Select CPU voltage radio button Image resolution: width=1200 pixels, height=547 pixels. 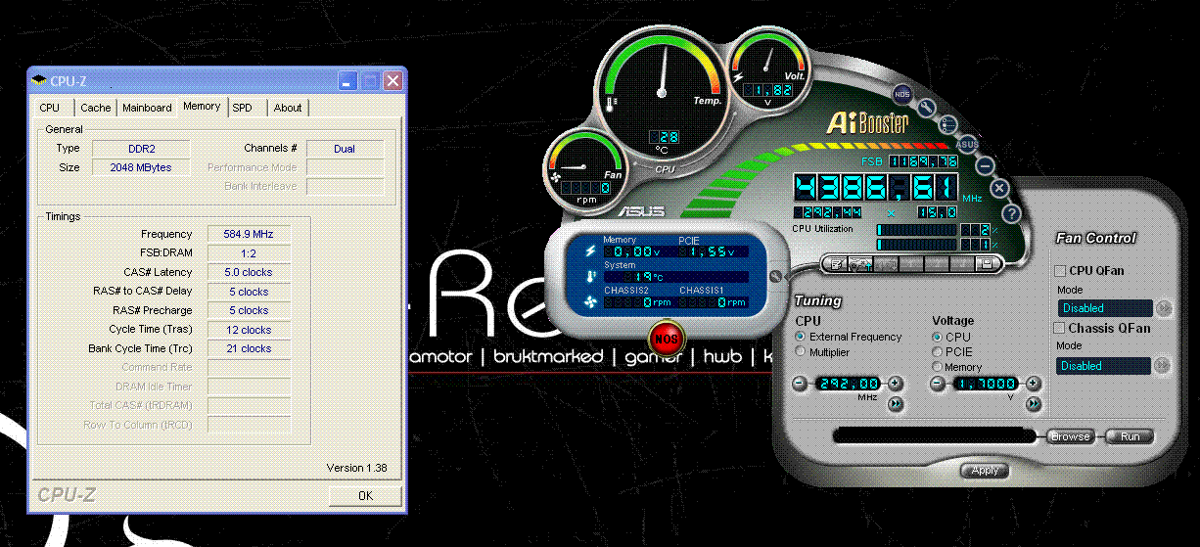937,337
